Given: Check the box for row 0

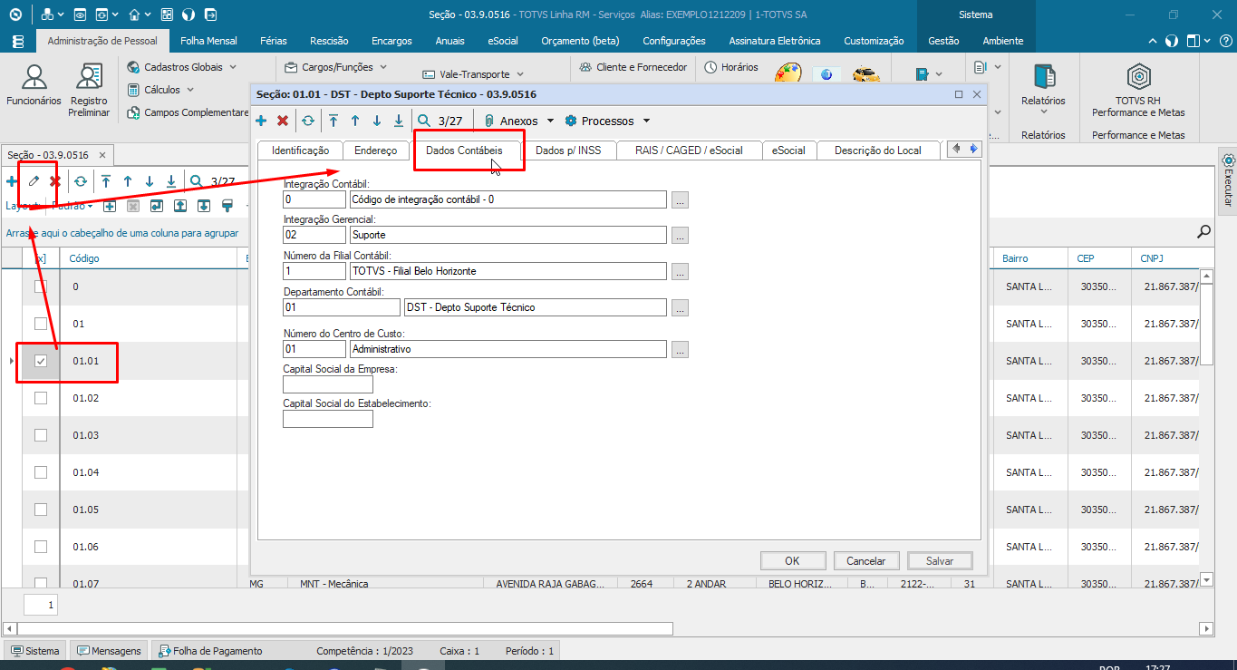Looking at the screenshot, I should [40, 286].
